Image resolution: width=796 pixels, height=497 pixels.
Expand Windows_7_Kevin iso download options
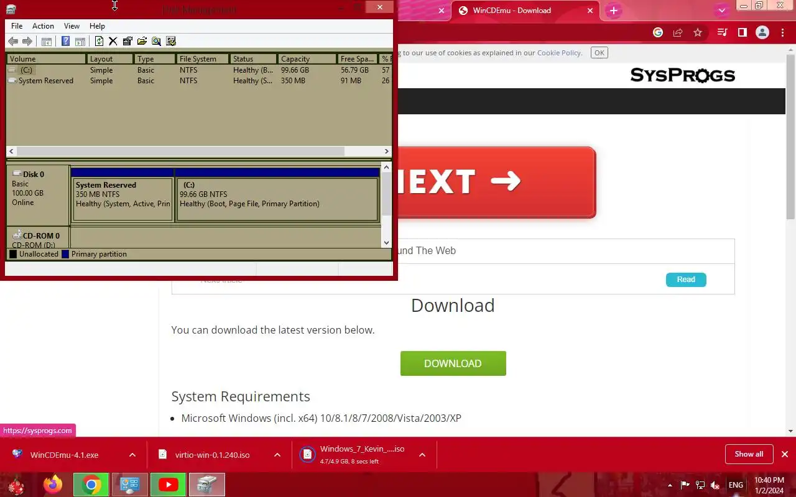click(x=422, y=455)
